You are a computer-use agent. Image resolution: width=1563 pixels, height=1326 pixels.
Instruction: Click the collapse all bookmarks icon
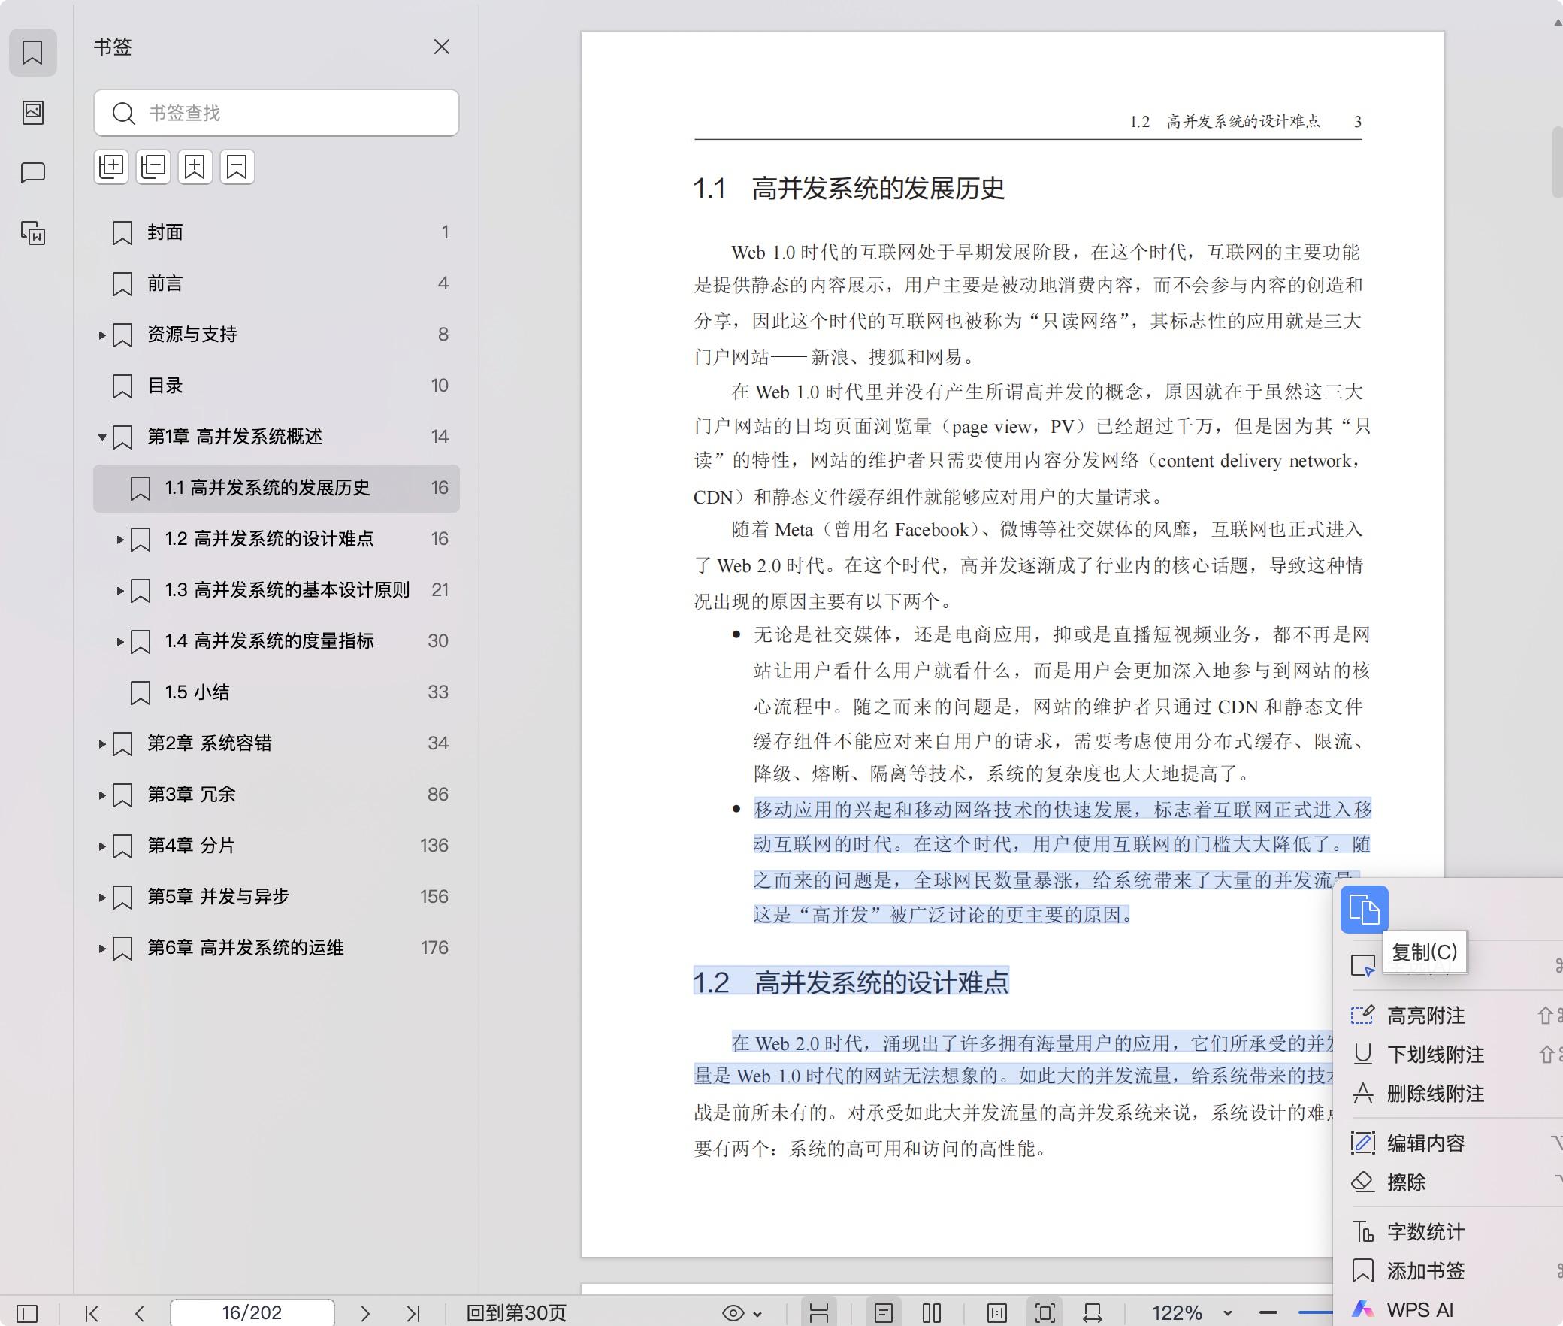point(153,167)
